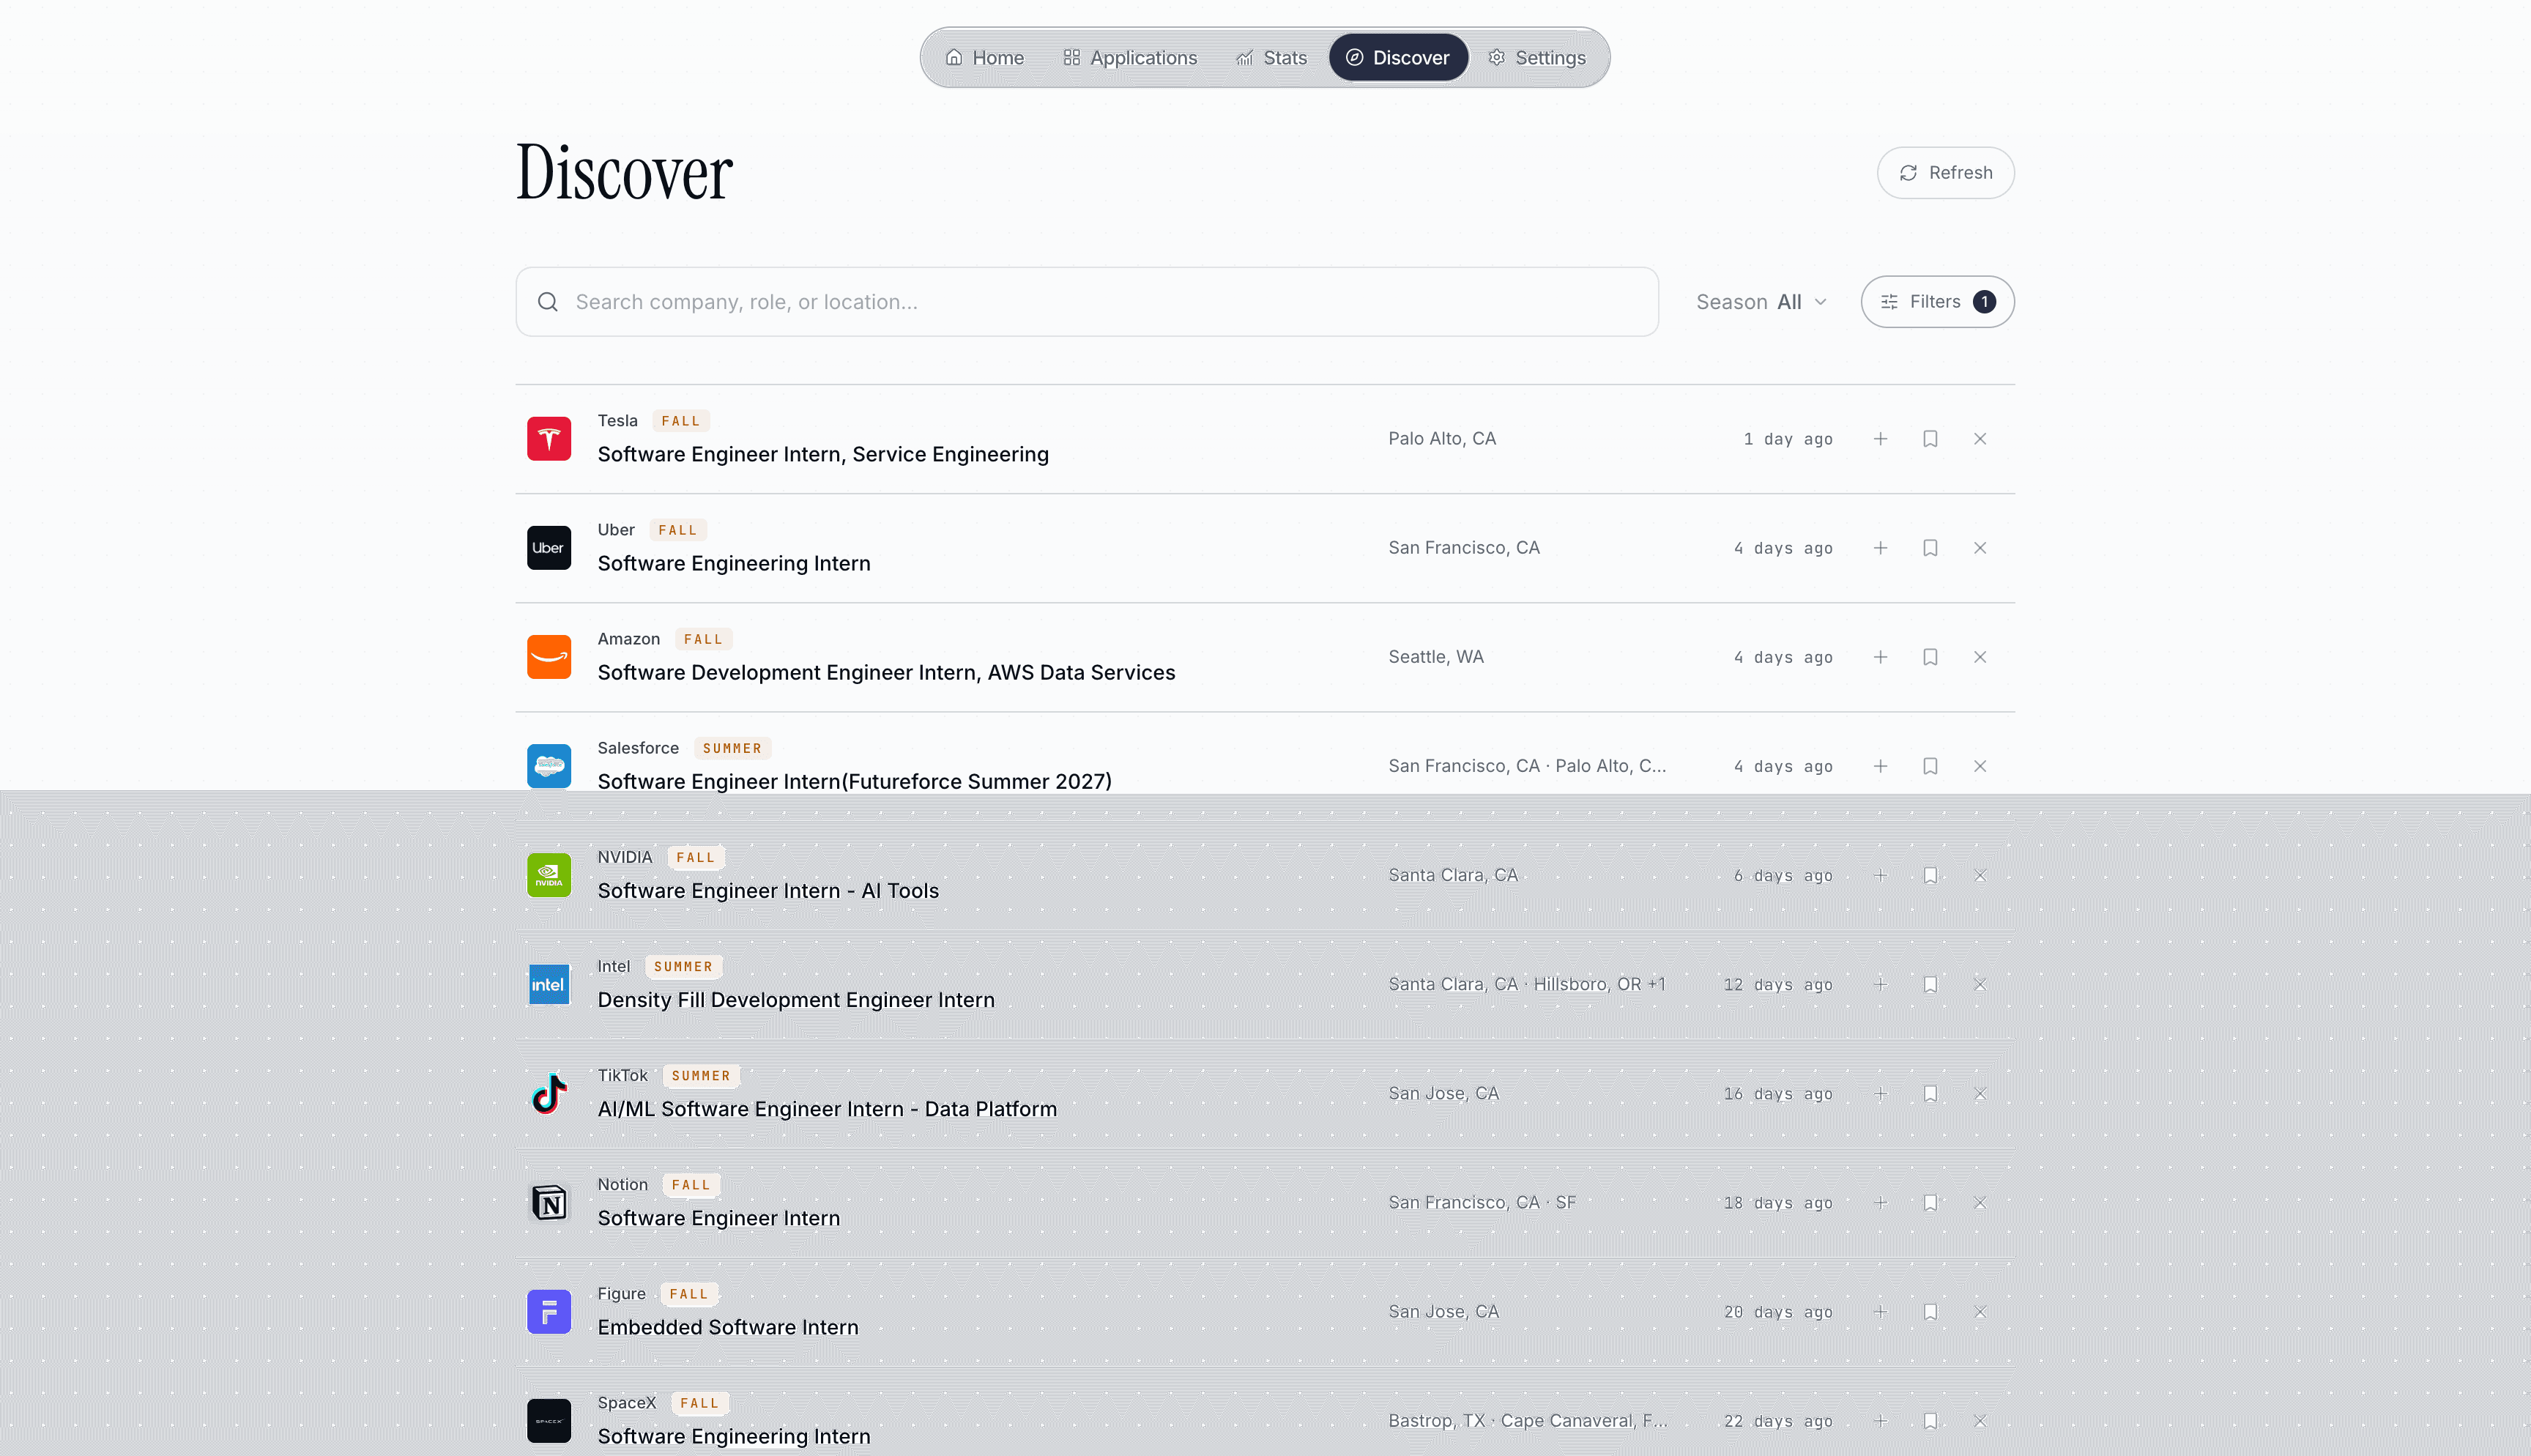Open the Futureforce Summer 2027 listing

click(855, 782)
